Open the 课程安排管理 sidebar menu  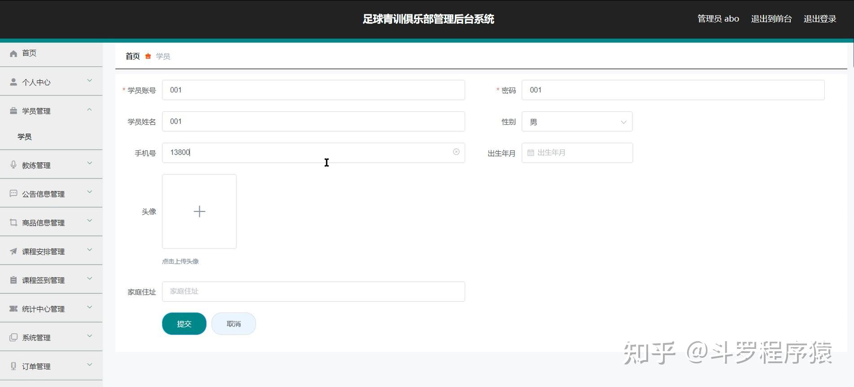pos(51,251)
